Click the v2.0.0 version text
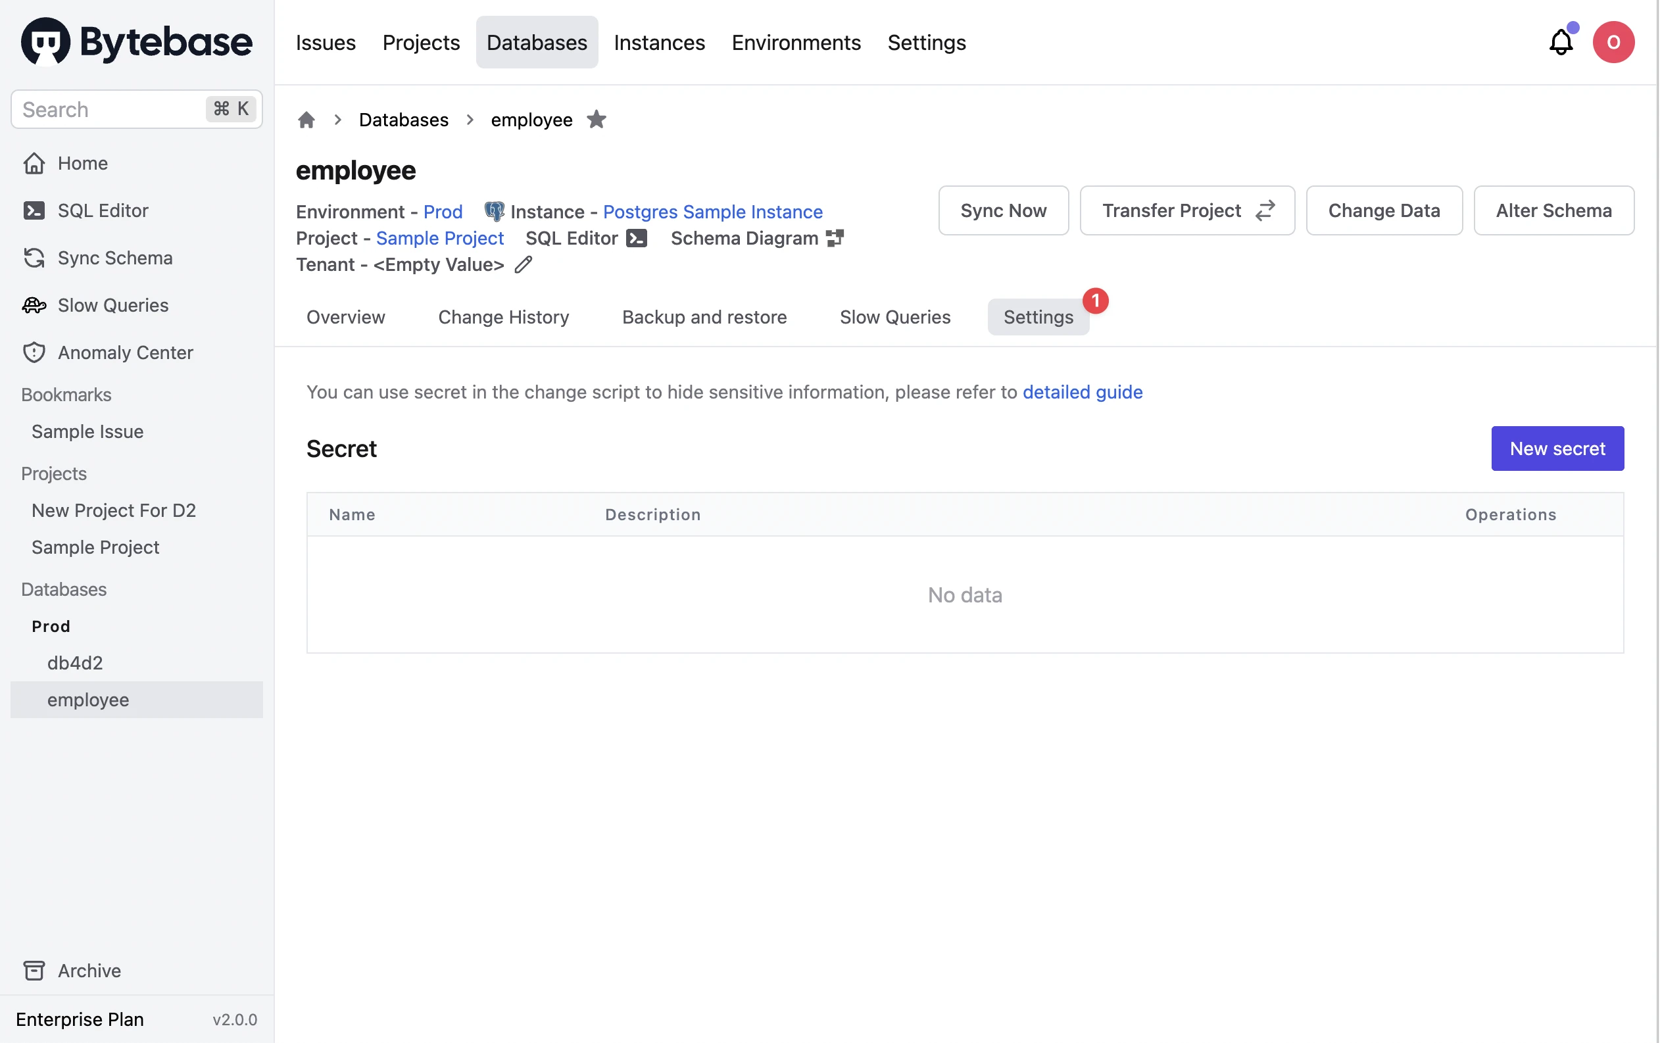Image resolution: width=1660 pixels, height=1043 pixels. coord(234,1019)
